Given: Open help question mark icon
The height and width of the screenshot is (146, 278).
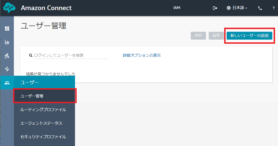Looking at the screenshot, I should (274, 8).
